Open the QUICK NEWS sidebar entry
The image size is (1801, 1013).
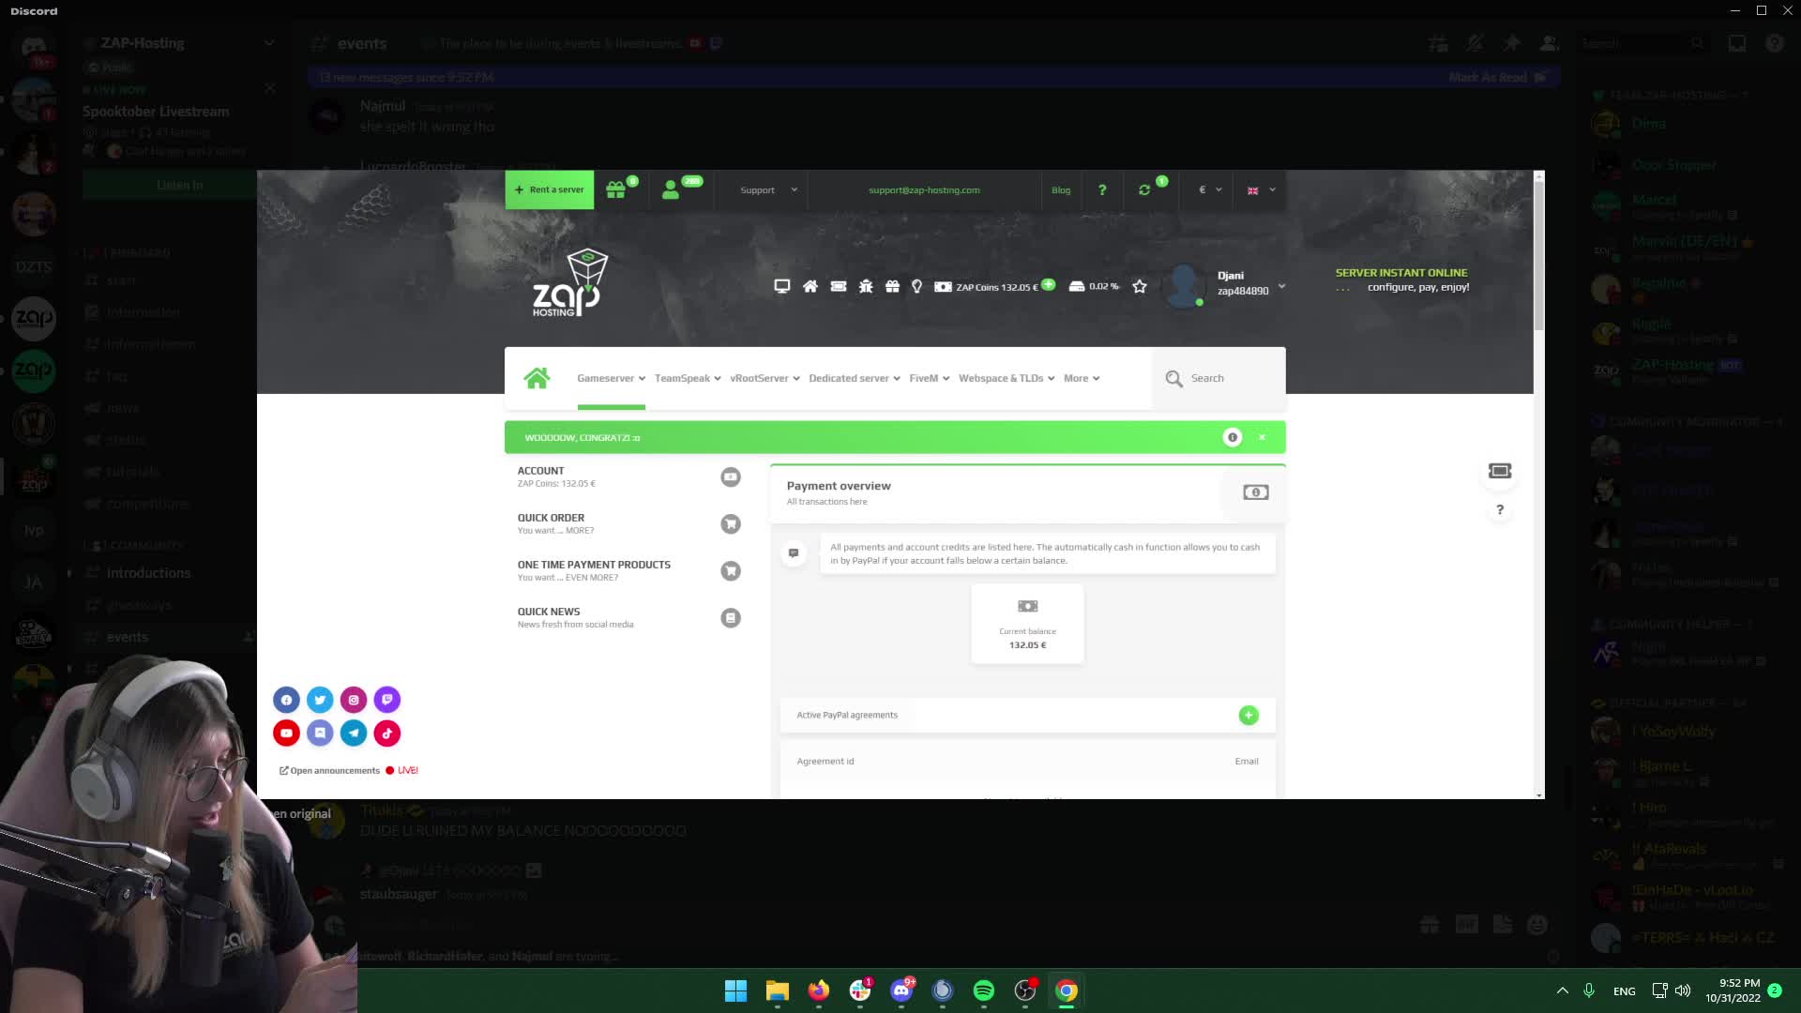[x=629, y=618]
